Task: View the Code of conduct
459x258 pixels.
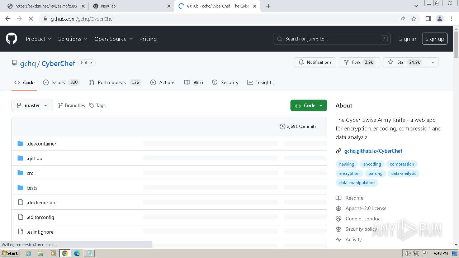Action: click(359, 219)
